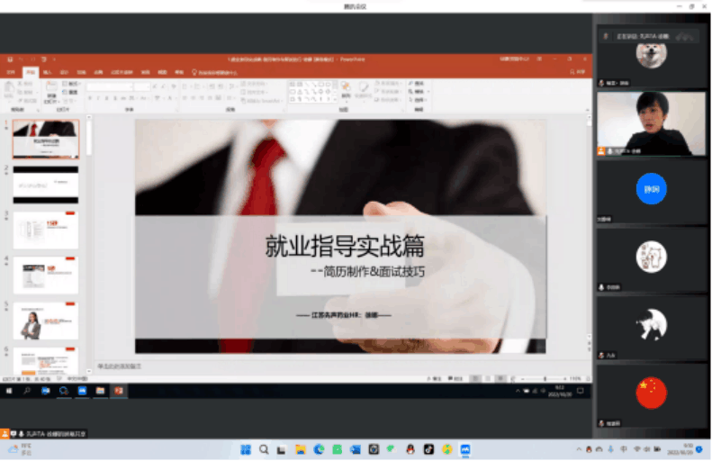Open File Explorer from the taskbar
This screenshot has height=461, width=712.
tap(300, 449)
